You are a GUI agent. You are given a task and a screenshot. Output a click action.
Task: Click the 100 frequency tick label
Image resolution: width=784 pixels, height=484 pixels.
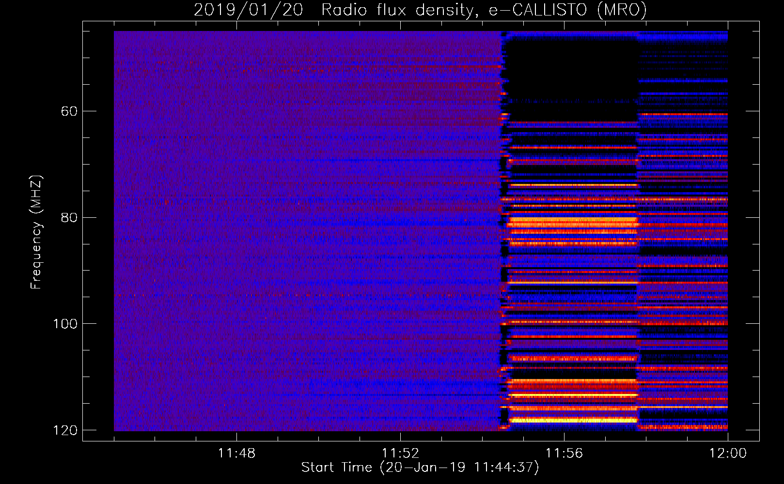point(65,324)
